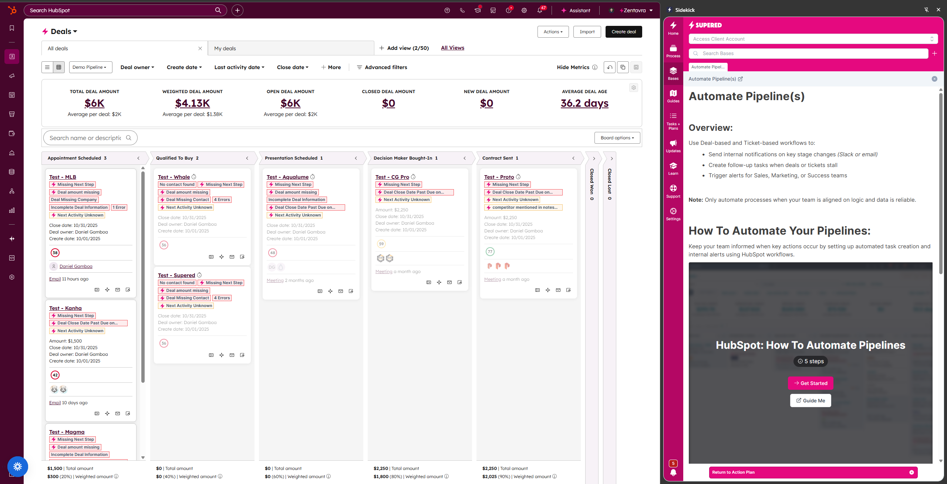Click Create deal button
Viewport: 947px width, 484px height.
tap(624, 32)
